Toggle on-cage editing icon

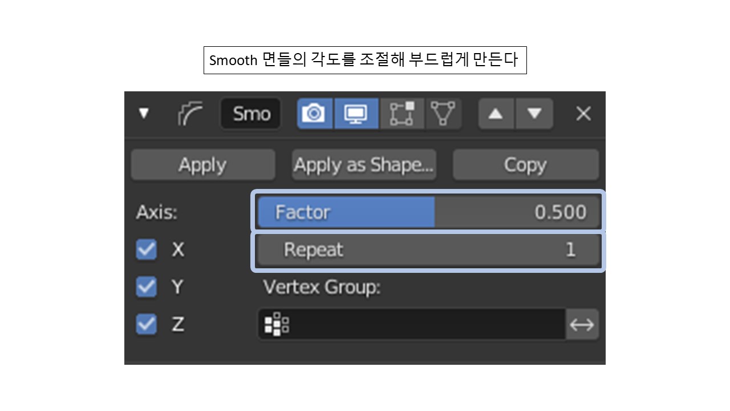pyautogui.click(x=444, y=113)
